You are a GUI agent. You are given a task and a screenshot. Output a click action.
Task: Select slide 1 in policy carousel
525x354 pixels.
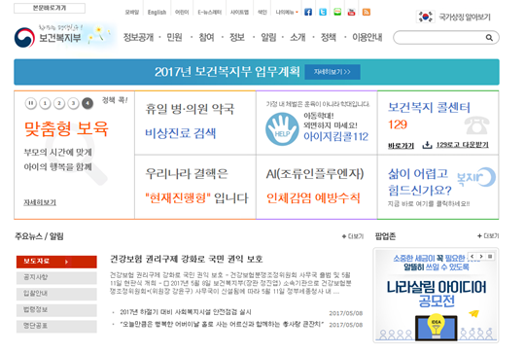(x=45, y=103)
